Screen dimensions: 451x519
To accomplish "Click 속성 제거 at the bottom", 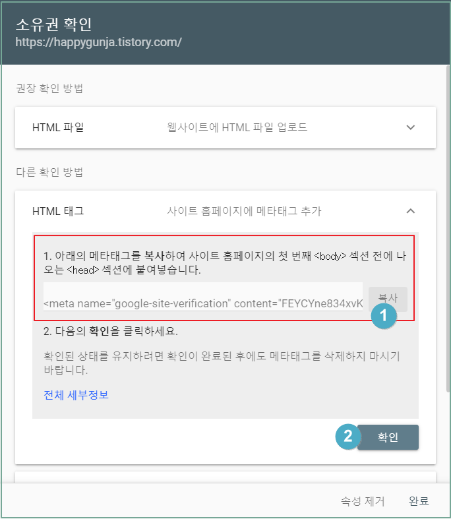I will (363, 501).
